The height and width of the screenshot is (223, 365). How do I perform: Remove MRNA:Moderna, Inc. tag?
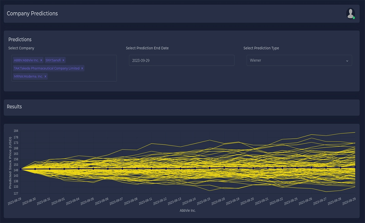tap(45, 76)
